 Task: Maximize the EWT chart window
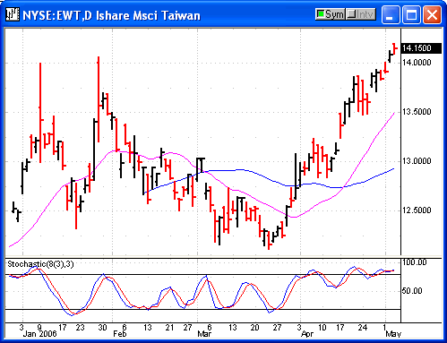[x=411, y=14]
